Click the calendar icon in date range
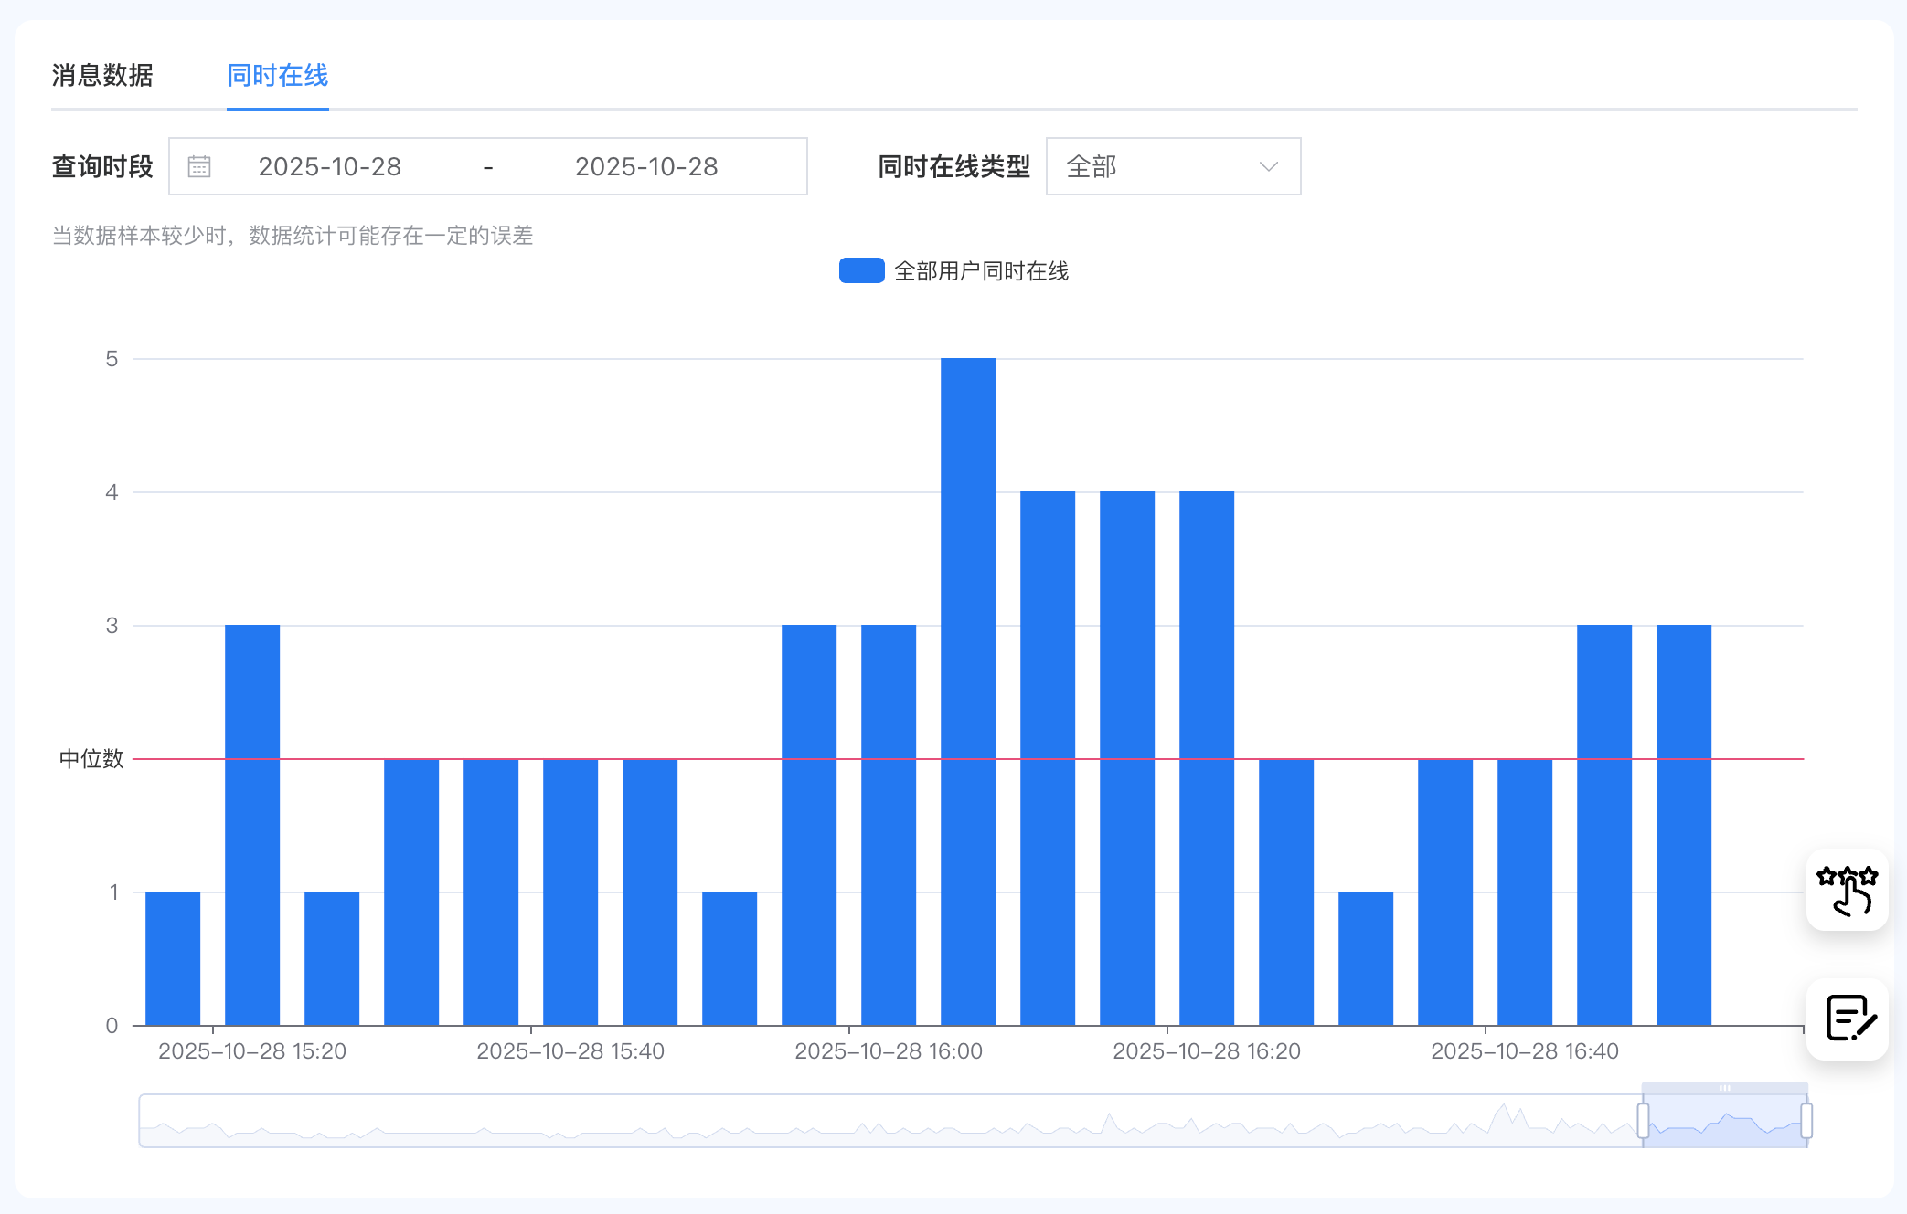This screenshot has width=1907, height=1214. tap(199, 166)
